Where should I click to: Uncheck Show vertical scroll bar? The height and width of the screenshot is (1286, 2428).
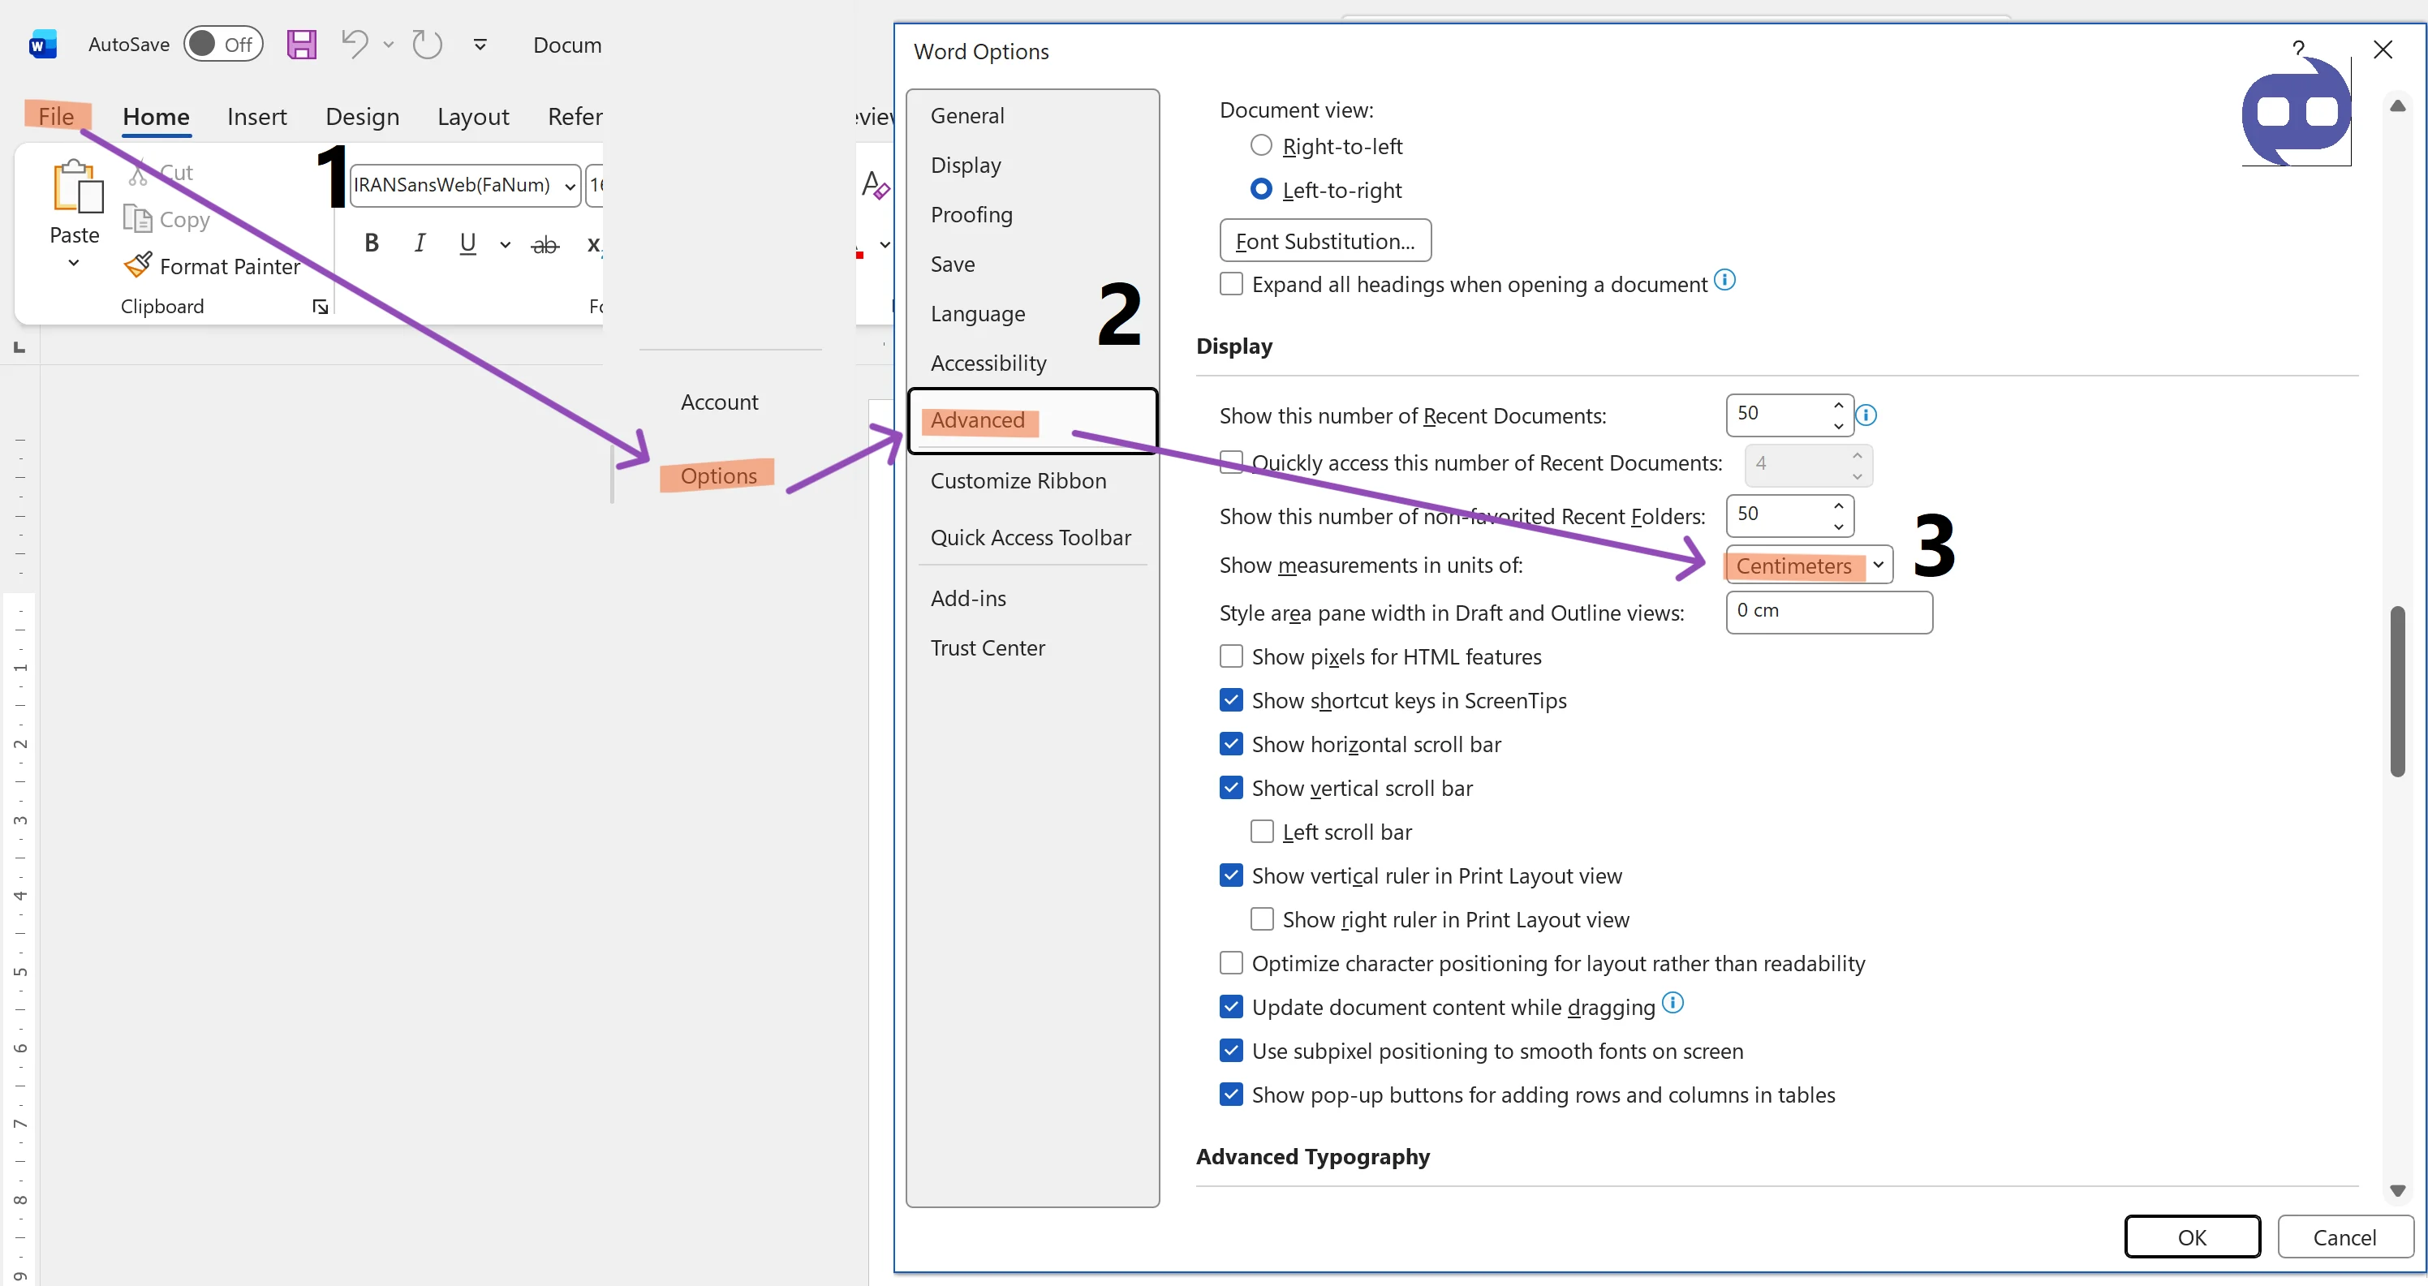click(x=1231, y=788)
